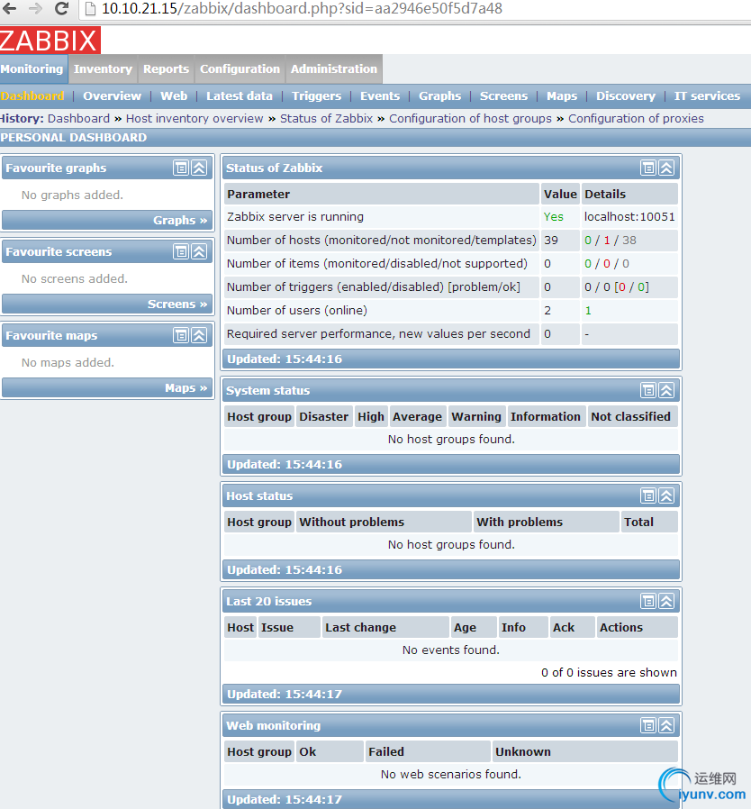Image resolution: width=751 pixels, height=809 pixels.
Task: Click the Graphs » link in Favourite graphs
Action: (180, 221)
